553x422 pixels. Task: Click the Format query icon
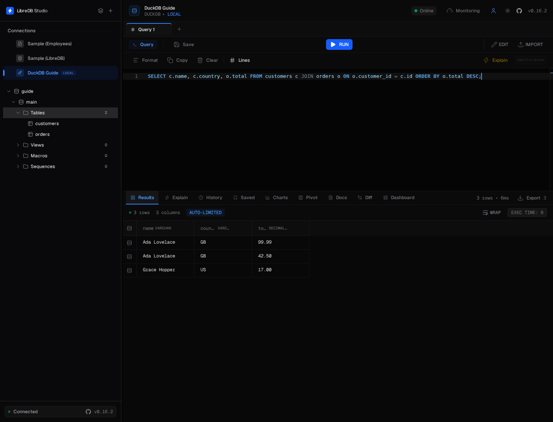[136, 60]
